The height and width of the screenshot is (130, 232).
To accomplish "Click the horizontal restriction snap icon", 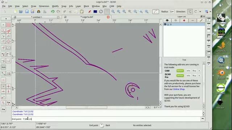I will tap(3, 91).
